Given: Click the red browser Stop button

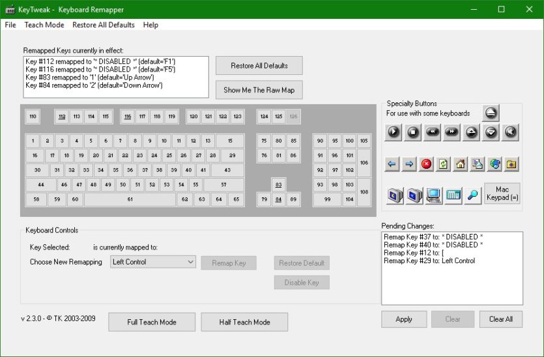Looking at the screenshot, I should pyautogui.click(x=426, y=164).
